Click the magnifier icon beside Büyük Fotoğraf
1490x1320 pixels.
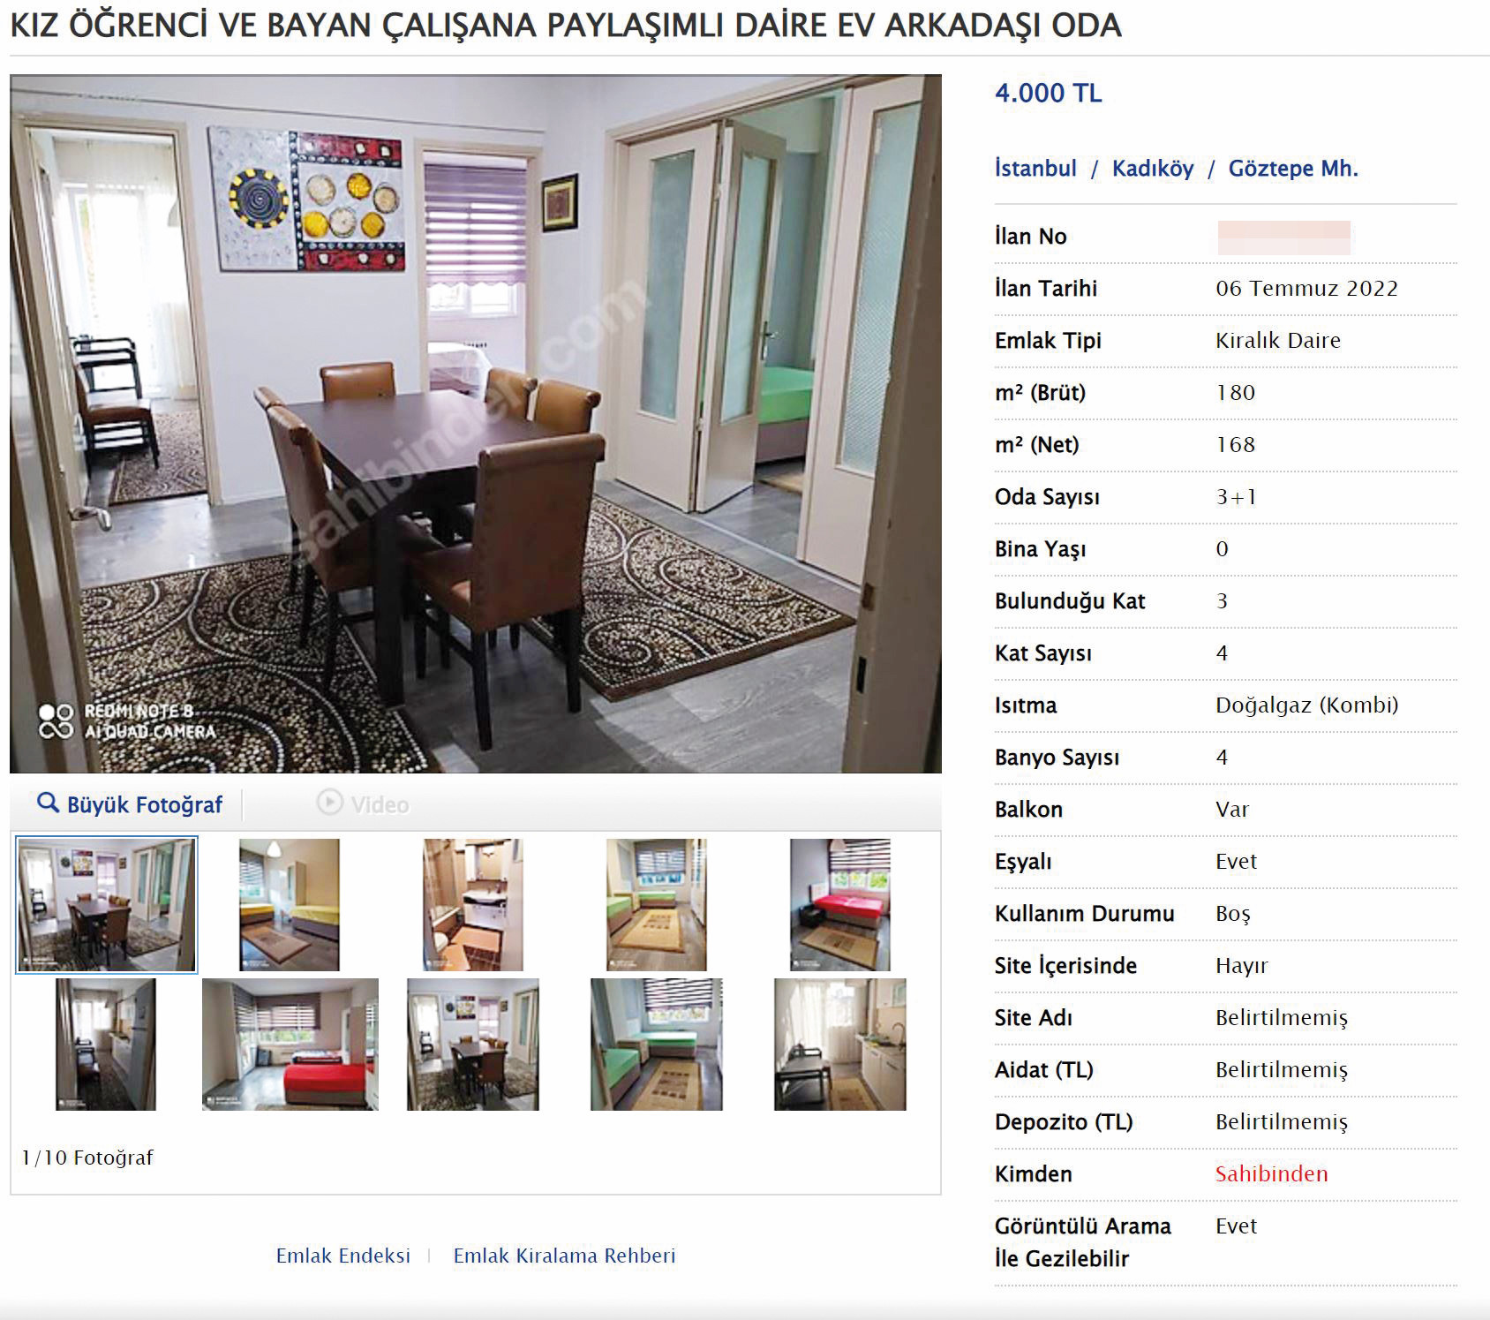click(x=48, y=803)
